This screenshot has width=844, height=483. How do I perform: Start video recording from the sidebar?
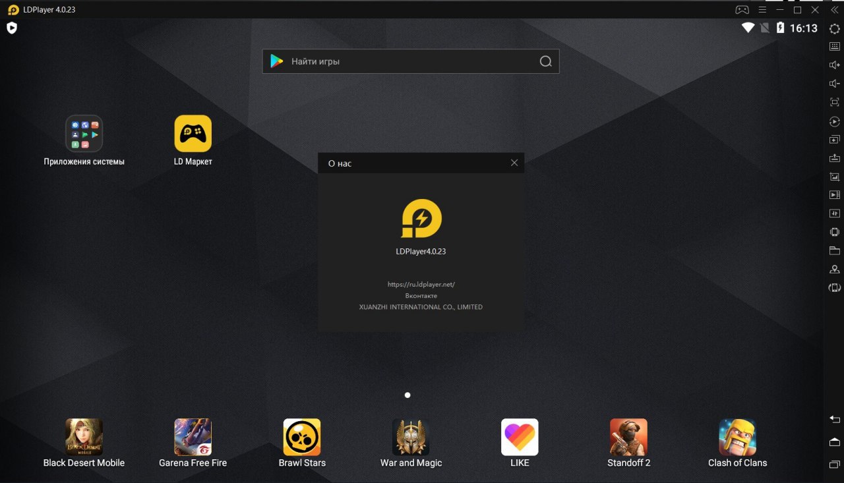tap(834, 195)
